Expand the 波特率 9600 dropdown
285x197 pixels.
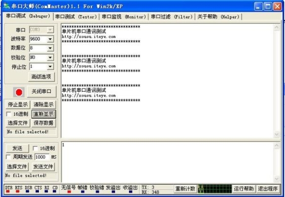[50, 39]
